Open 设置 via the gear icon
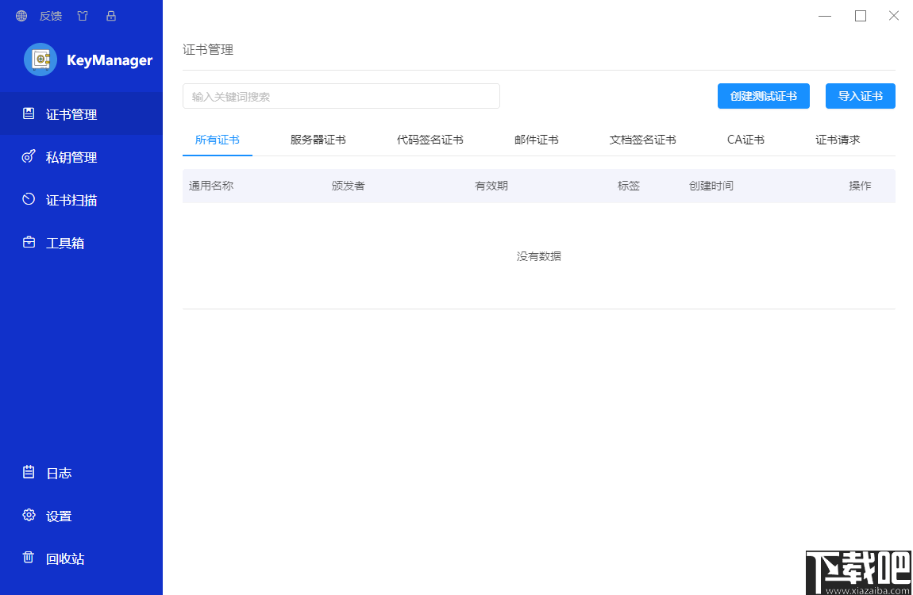The image size is (913, 595). [x=27, y=515]
